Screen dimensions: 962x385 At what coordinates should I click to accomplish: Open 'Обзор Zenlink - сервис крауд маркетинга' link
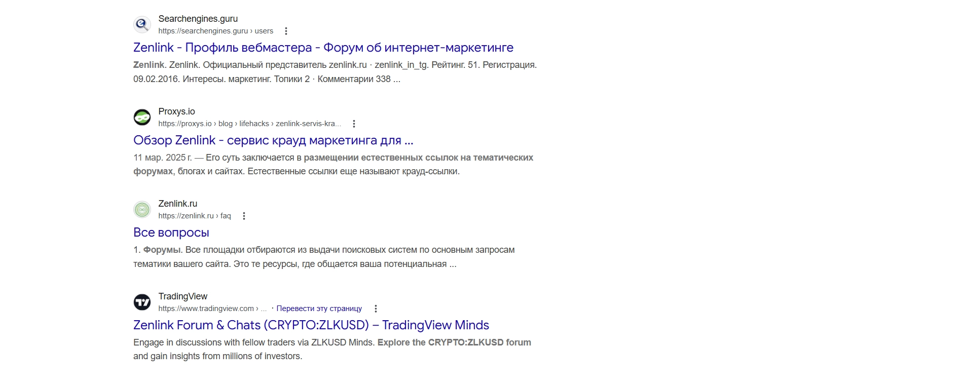pyautogui.click(x=273, y=140)
